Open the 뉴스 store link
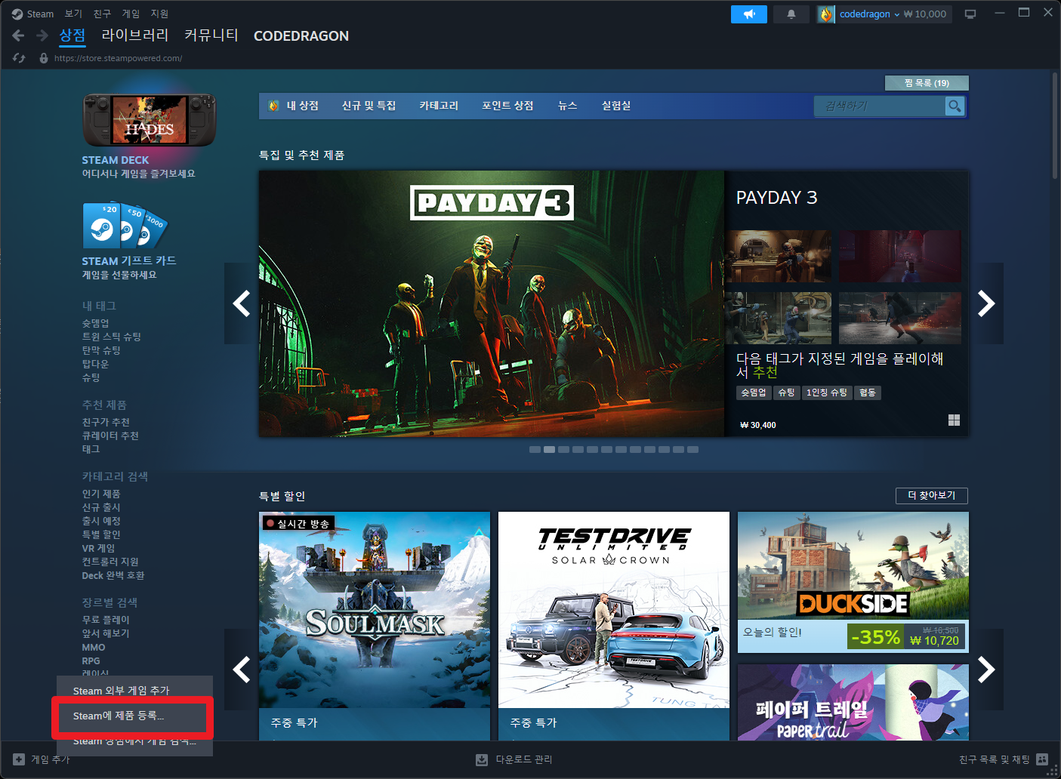This screenshot has width=1061, height=779. click(x=567, y=106)
